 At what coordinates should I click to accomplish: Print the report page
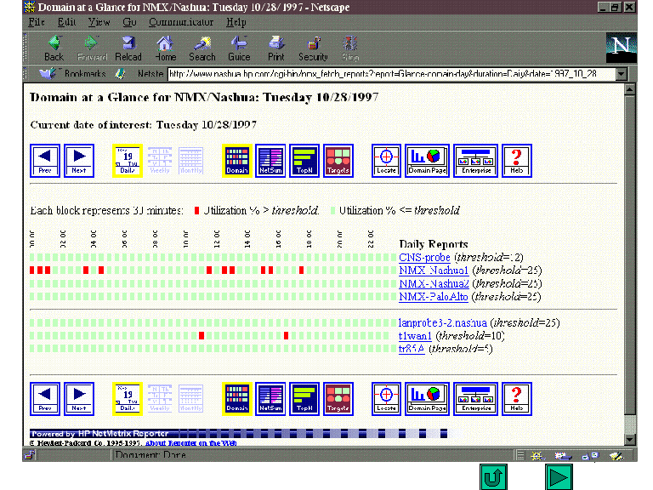coord(276,47)
